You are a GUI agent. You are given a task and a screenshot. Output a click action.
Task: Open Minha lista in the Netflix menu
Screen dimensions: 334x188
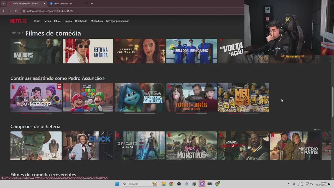coord(97,21)
